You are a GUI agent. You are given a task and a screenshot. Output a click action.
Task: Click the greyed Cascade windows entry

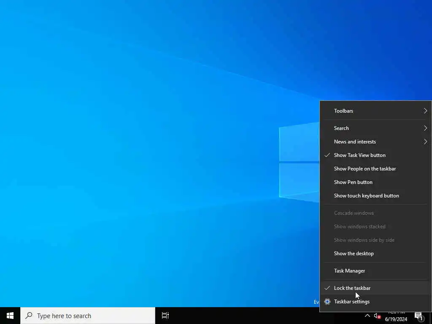pos(375,213)
